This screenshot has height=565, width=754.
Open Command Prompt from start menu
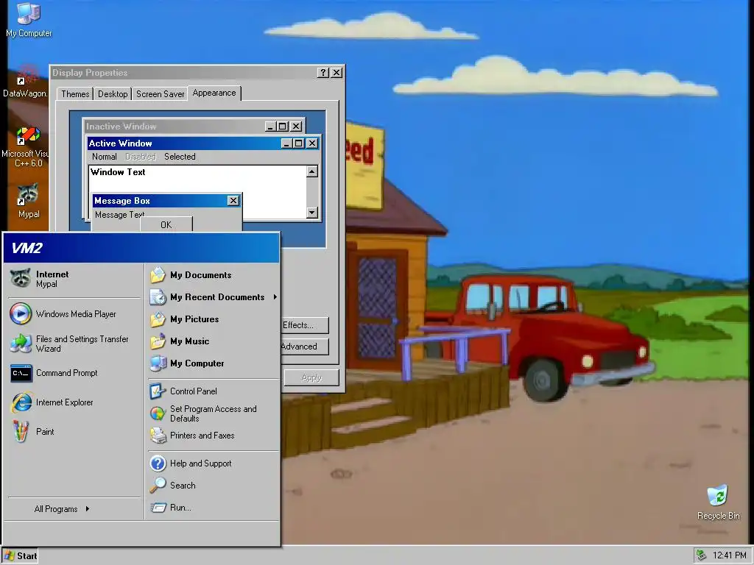pyautogui.click(x=74, y=373)
